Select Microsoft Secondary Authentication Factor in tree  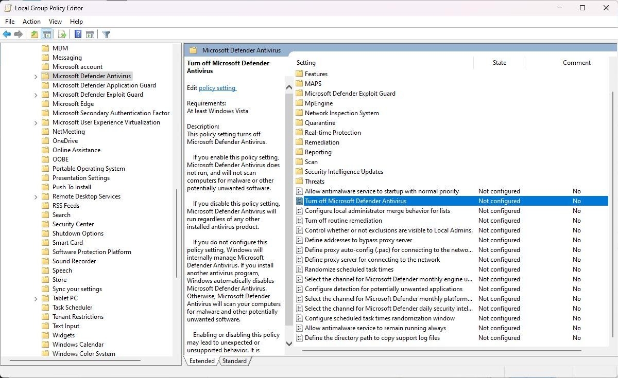click(111, 113)
